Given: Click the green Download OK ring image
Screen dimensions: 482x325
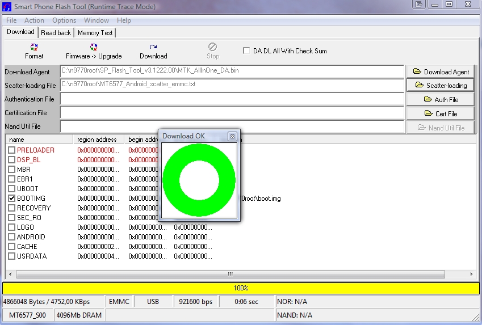Looking at the screenshot, I should (x=199, y=180).
